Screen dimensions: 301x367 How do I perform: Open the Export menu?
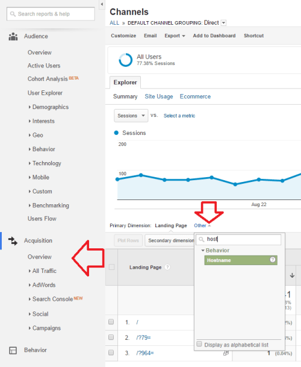[x=175, y=36]
